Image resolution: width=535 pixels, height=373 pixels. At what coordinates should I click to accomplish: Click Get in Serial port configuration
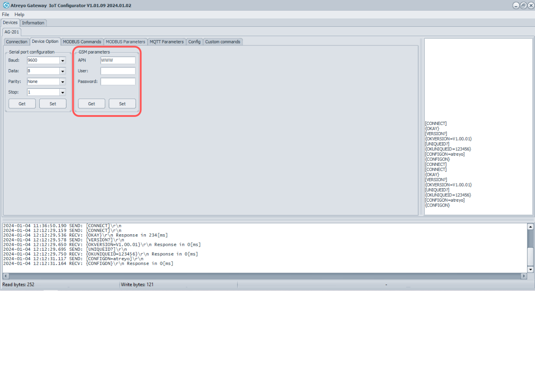click(22, 104)
